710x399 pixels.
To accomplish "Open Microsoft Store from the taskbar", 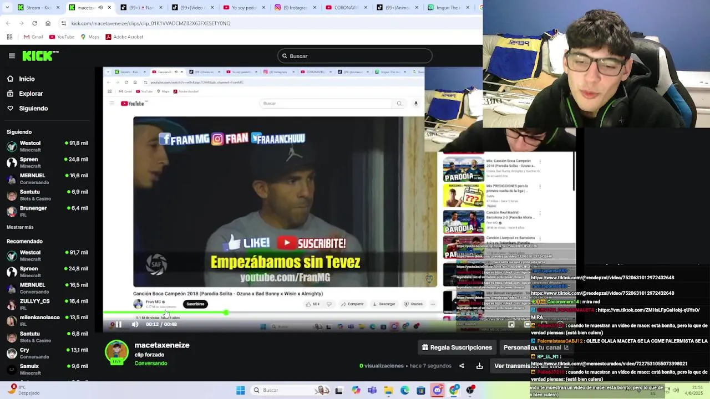I will click(421, 390).
